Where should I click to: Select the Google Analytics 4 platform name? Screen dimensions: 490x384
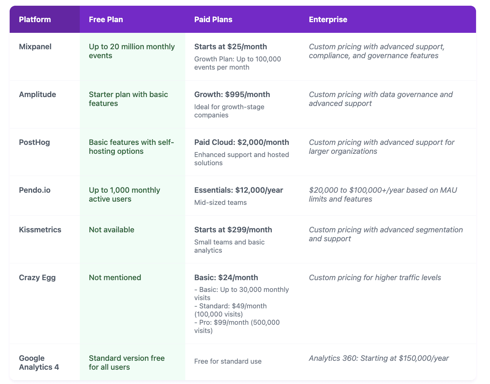pyautogui.click(x=39, y=363)
